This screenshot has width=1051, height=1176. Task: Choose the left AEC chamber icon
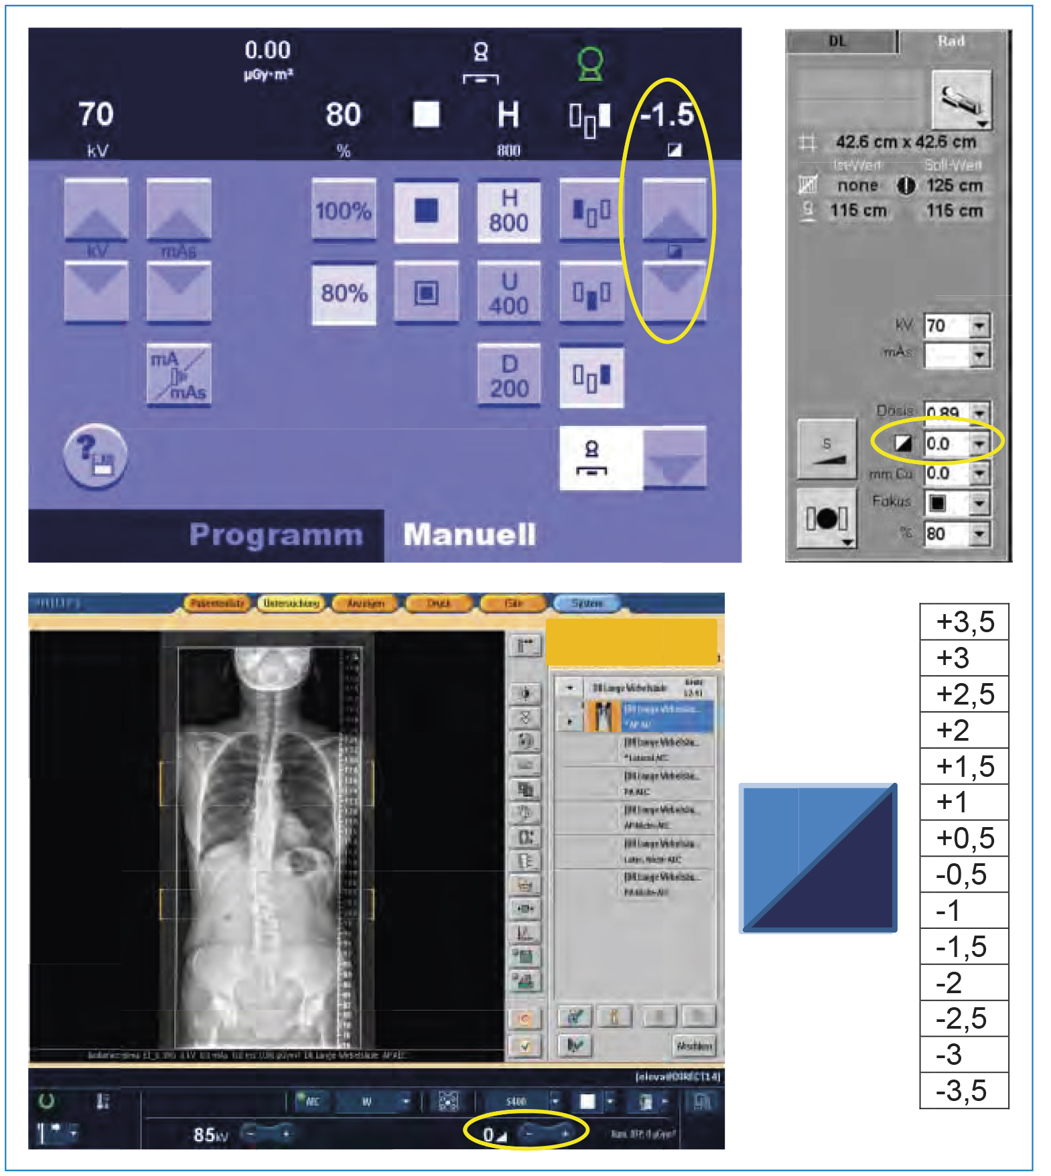tap(591, 211)
